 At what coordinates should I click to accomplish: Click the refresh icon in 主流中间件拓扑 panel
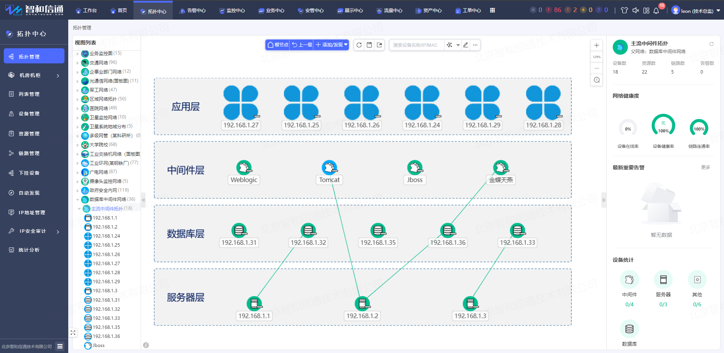coord(712,44)
